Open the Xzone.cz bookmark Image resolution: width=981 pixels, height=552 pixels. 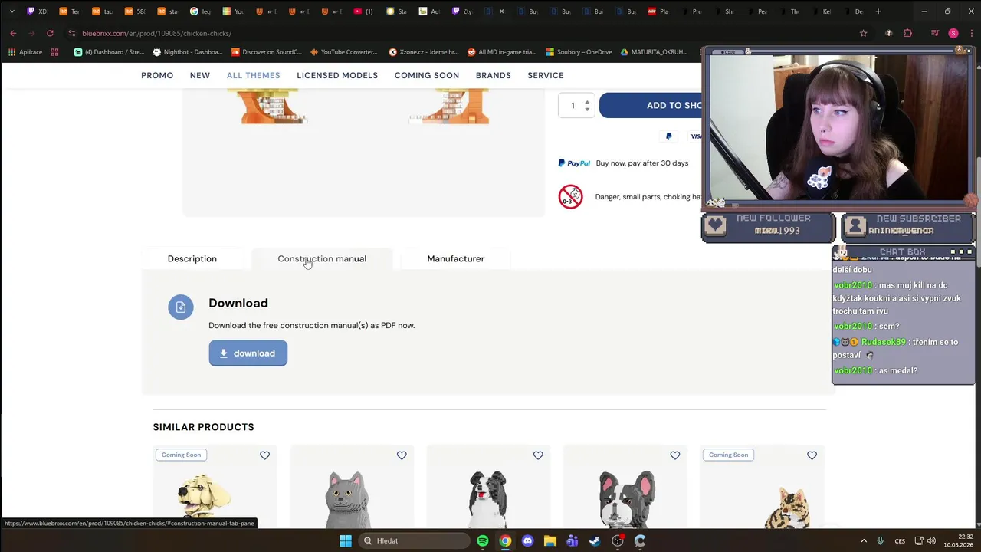[x=423, y=52]
